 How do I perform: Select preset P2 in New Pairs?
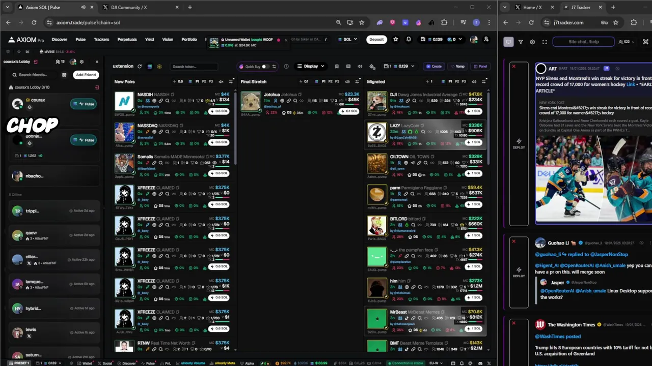coord(204,81)
